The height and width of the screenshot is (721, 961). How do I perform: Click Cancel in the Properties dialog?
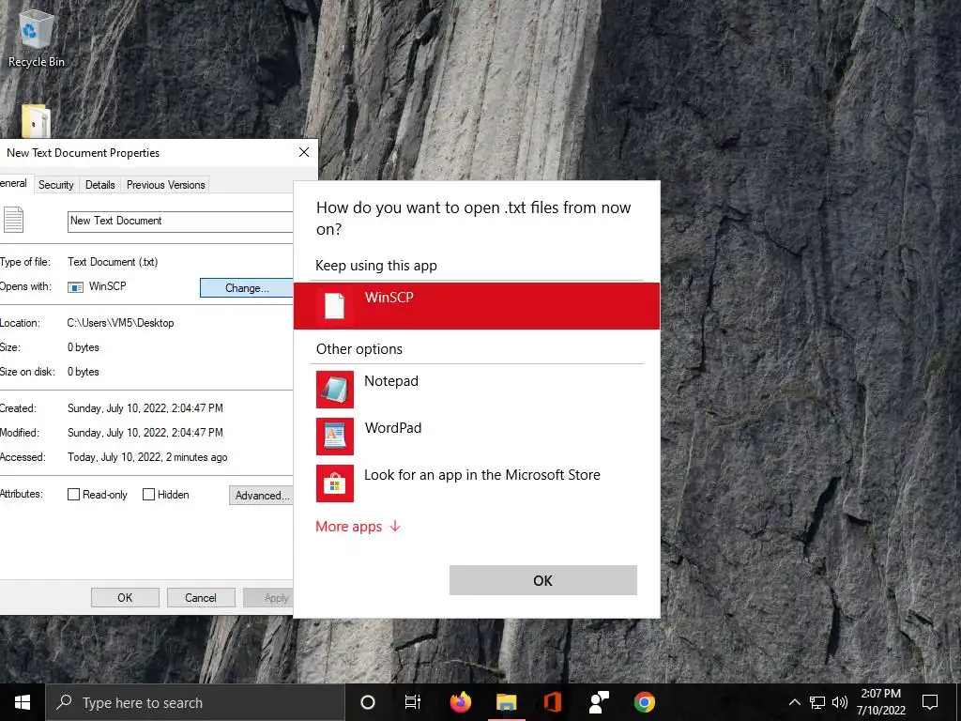click(201, 598)
